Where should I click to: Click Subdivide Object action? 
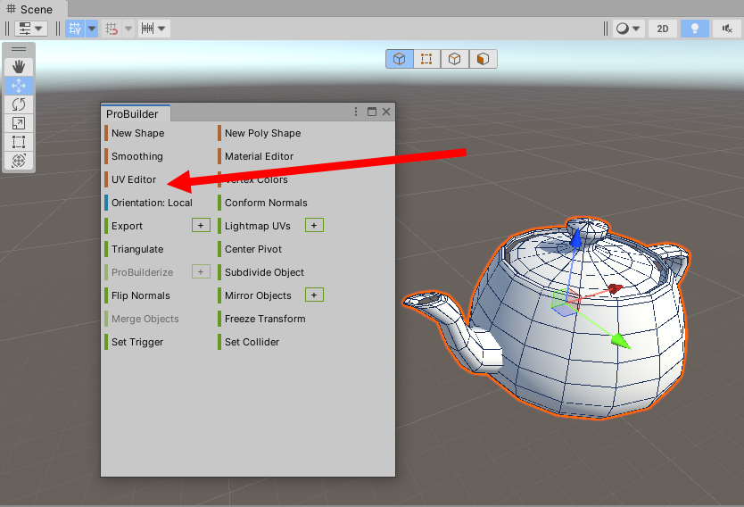coord(264,273)
